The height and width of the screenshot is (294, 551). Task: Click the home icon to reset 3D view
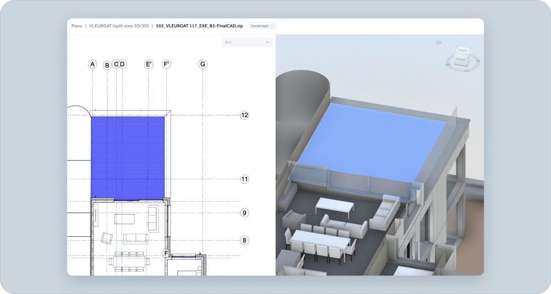[x=438, y=42]
